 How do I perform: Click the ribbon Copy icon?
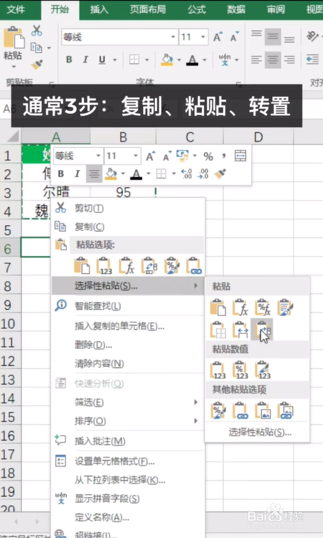[36, 47]
